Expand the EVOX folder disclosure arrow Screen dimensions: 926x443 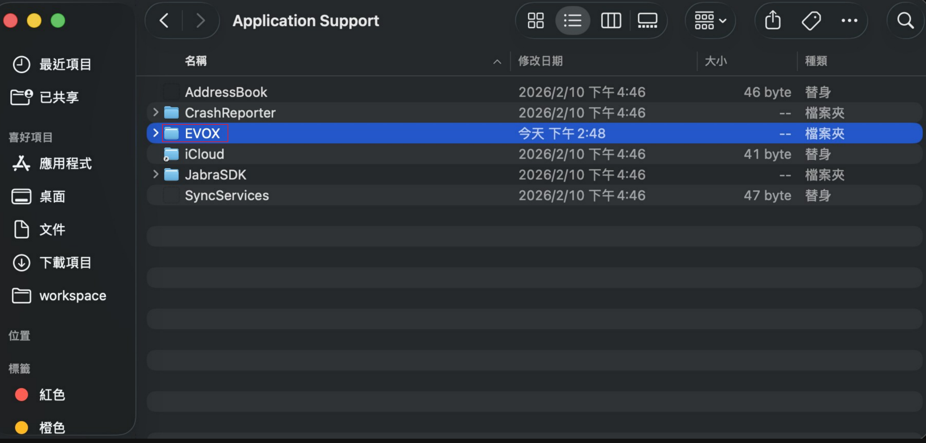[156, 133]
